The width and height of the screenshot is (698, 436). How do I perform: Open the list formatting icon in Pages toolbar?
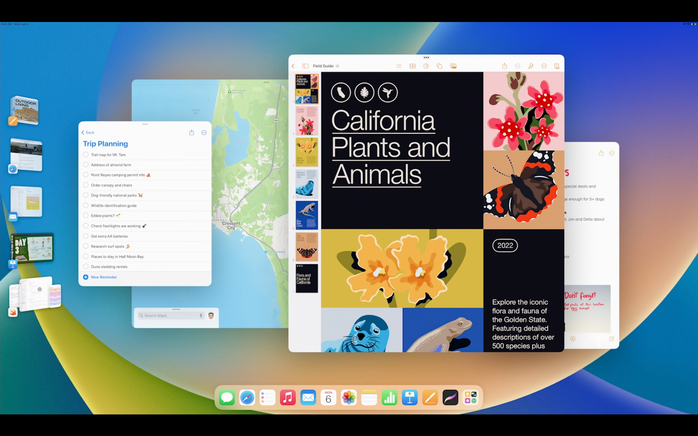coord(399,66)
